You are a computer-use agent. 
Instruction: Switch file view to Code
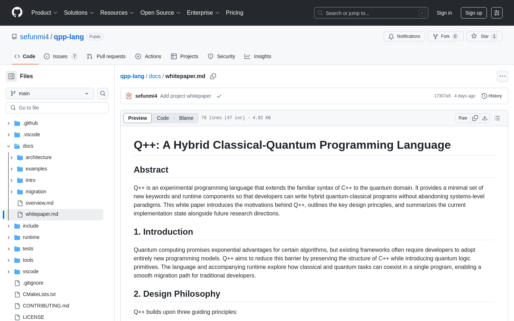pos(163,118)
